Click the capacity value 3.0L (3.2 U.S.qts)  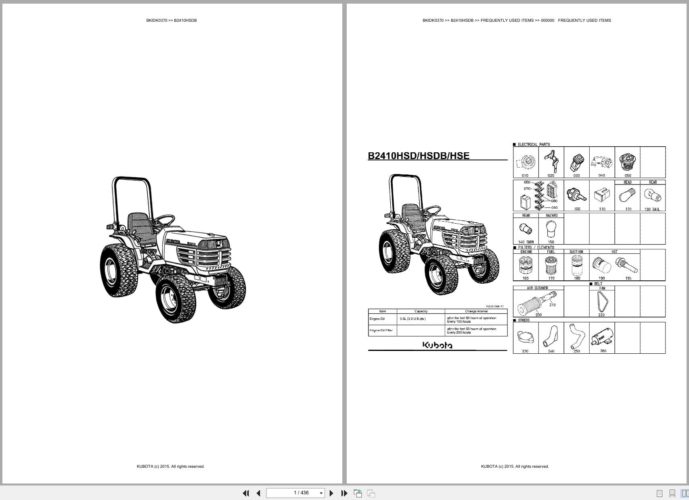click(x=413, y=319)
